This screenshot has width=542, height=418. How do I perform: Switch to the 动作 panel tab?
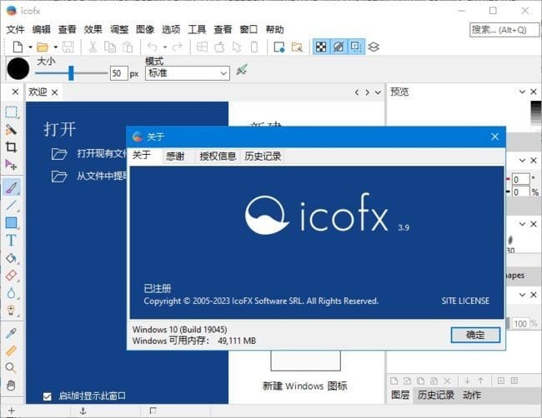coord(472,395)
